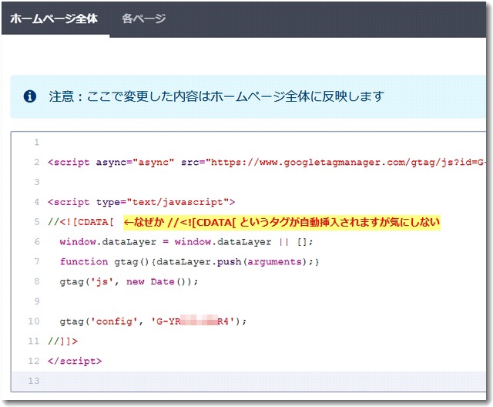The image size is (493, 407).
Task: Click the closing </script> tag line
Action: 75,361
